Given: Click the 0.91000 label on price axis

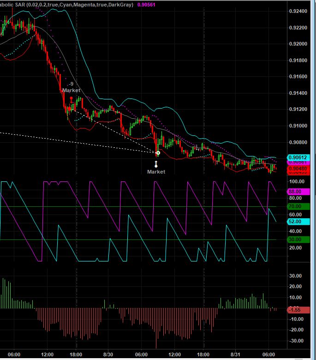Looking at the screenshot, I should pyautogui.click(x=297, y=126).
